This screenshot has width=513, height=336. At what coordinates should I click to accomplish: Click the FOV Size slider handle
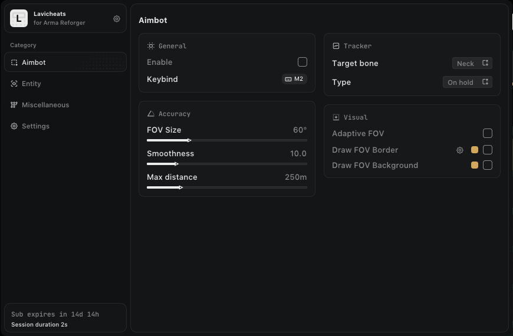pos(189,140)
